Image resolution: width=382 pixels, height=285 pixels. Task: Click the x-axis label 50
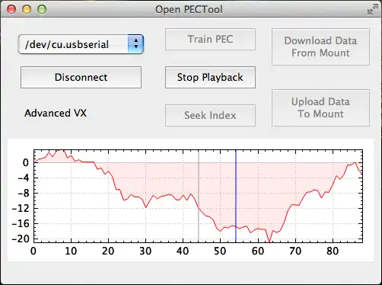(x=220, y=251)
